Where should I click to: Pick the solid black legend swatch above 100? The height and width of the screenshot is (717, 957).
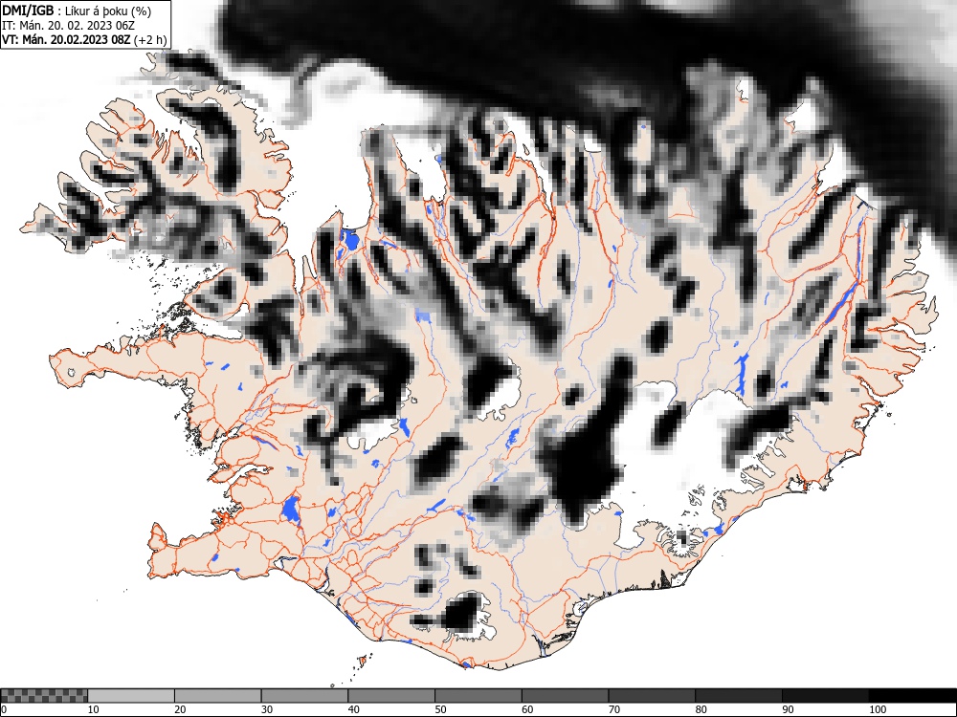click(912, 696)
